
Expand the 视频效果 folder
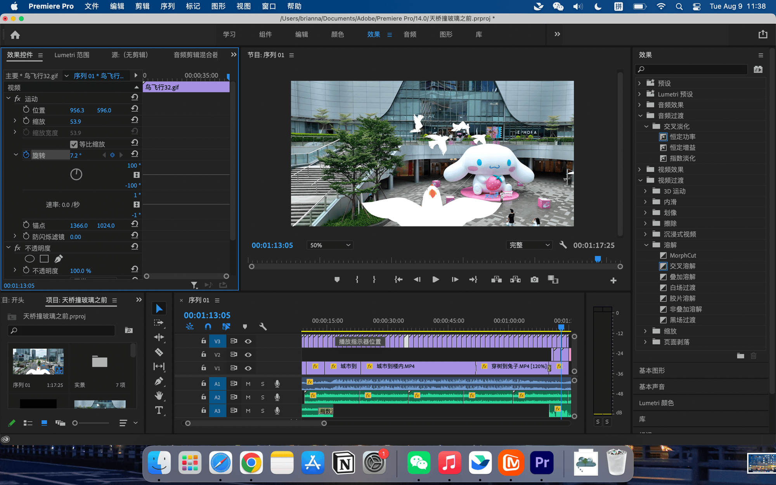click(640, 170)
